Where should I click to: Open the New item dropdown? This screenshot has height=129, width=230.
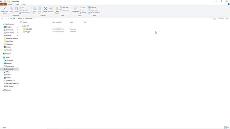[x=65, y=7]
